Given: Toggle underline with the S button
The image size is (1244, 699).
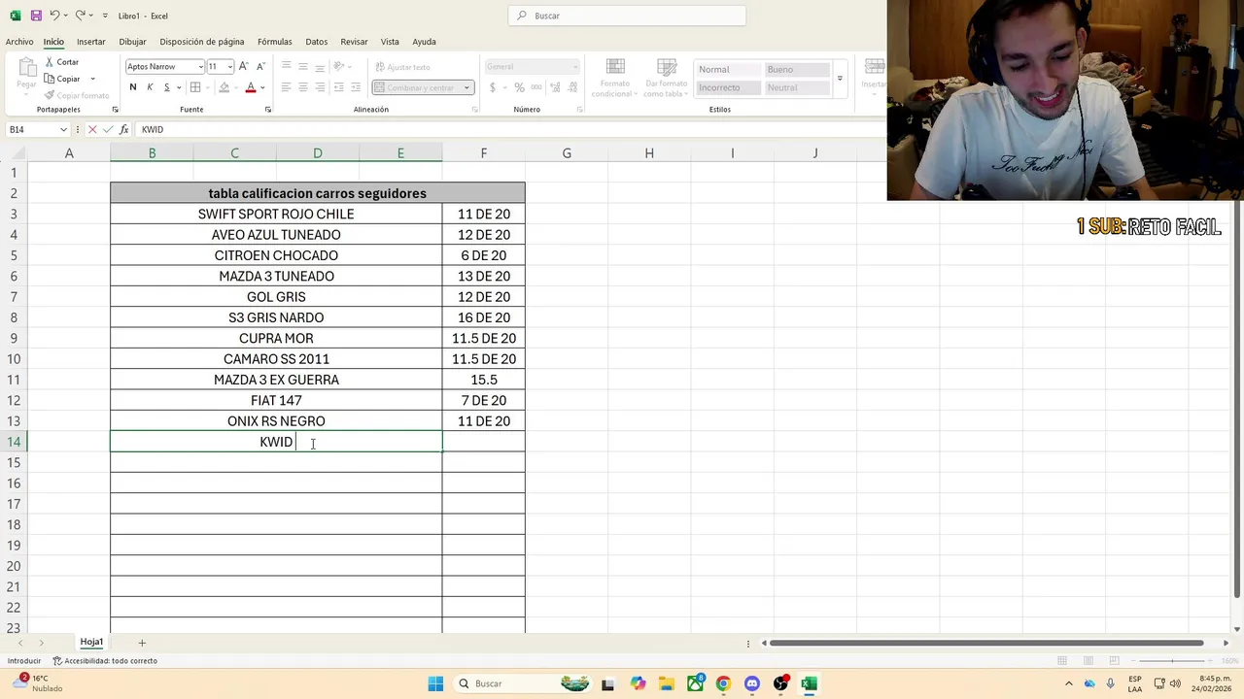Looking at the screenshot, I should click(x=166, y=87).
